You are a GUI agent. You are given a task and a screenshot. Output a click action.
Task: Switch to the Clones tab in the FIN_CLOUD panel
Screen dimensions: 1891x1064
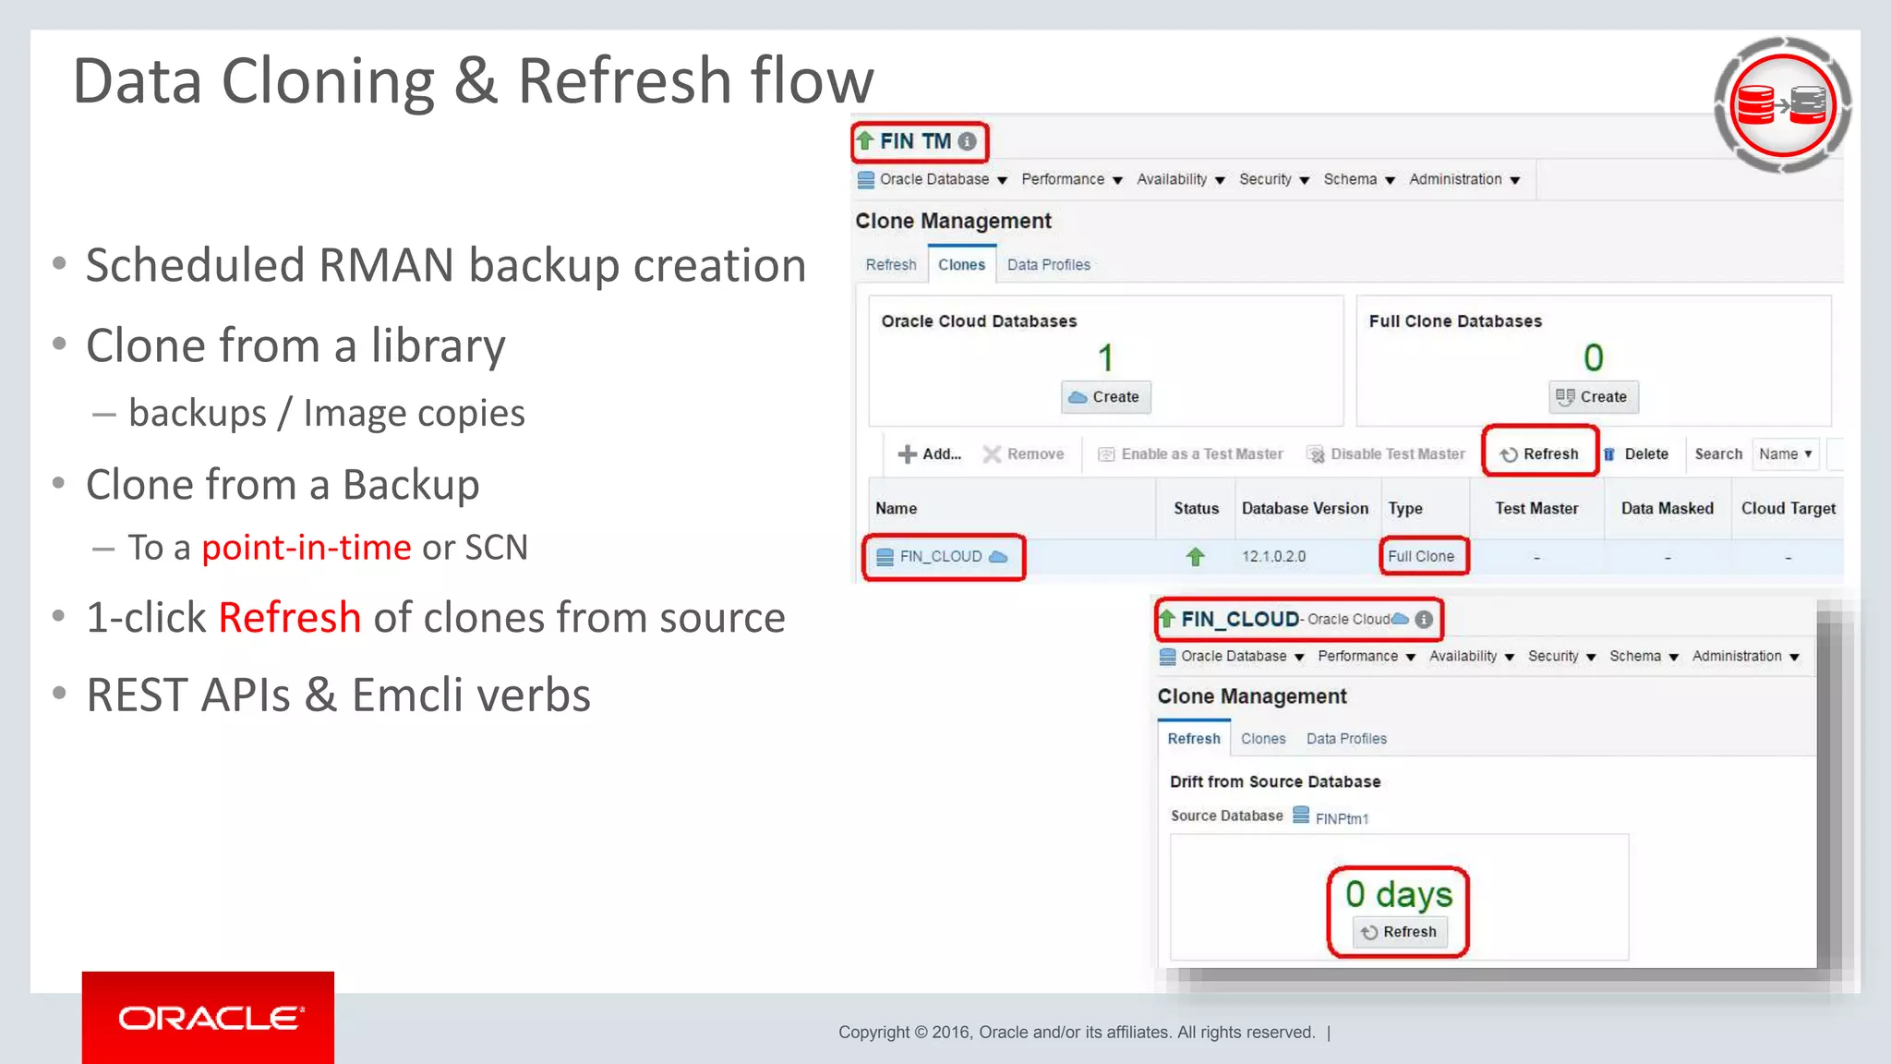(1263, 739)
